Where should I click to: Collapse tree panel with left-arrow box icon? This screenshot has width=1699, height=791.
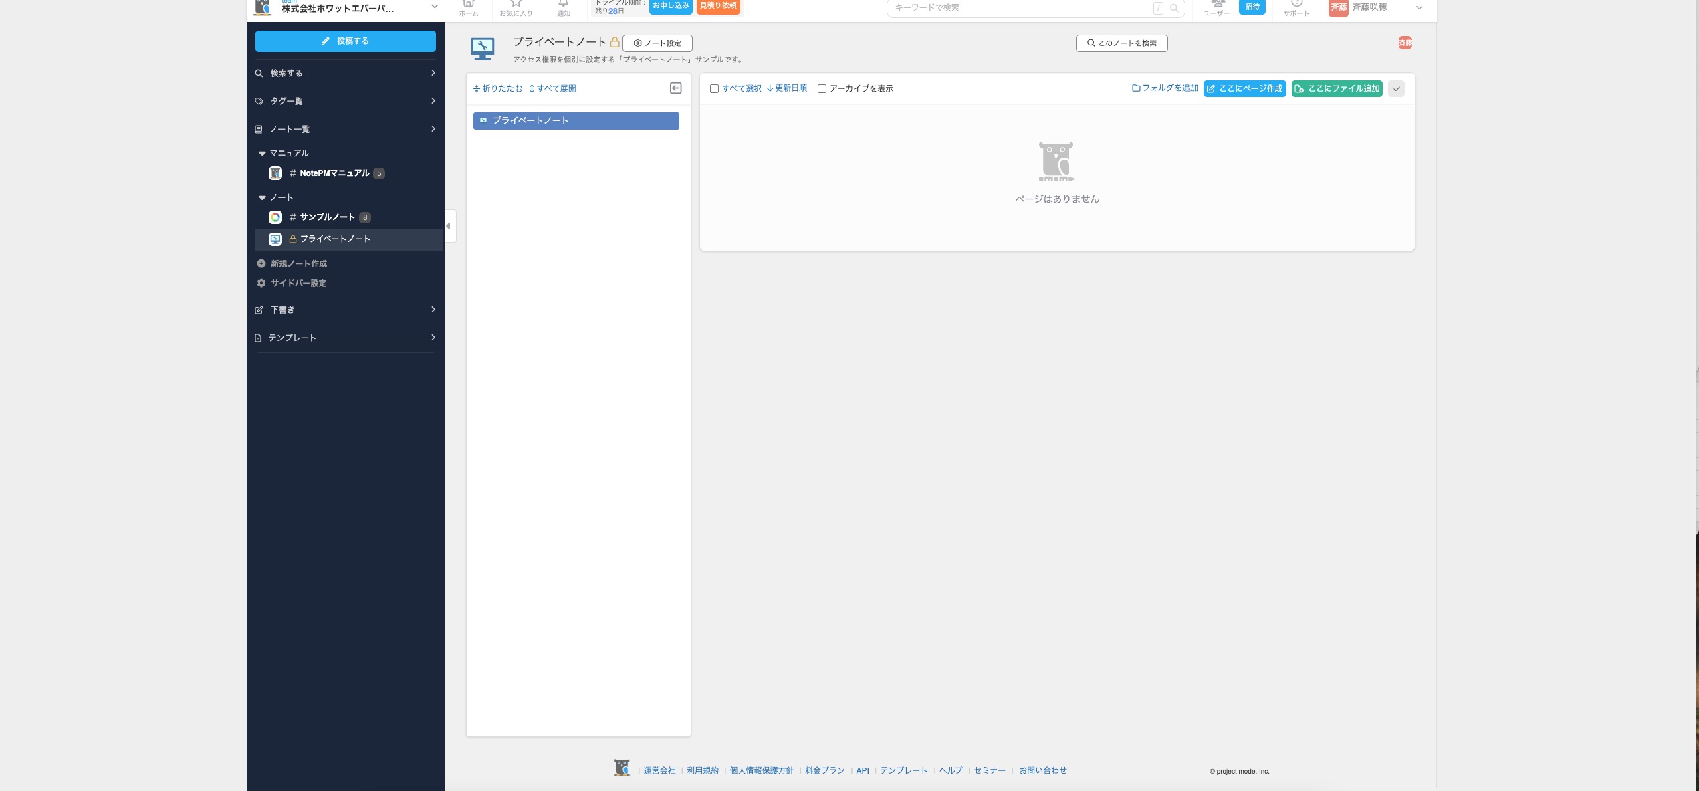675,88
